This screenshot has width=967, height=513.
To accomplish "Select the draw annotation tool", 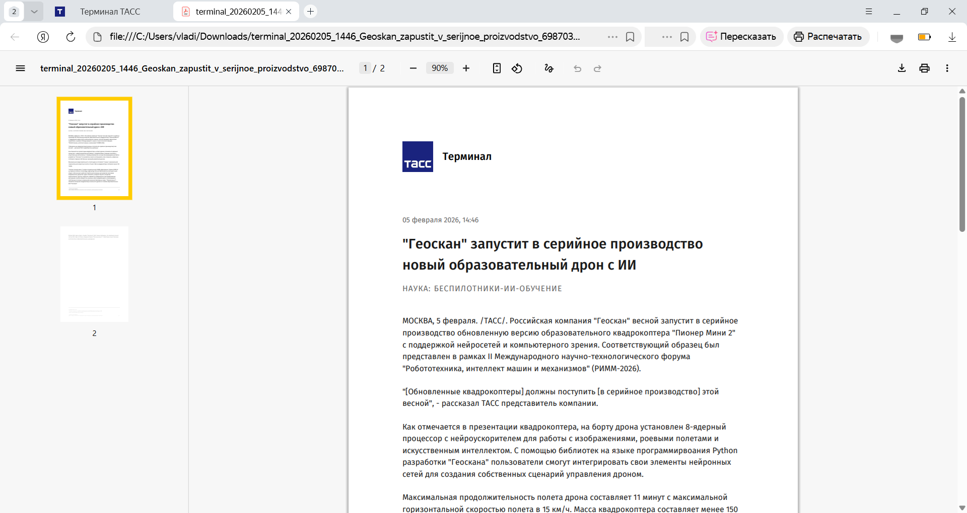I will (x=548, y=68).
